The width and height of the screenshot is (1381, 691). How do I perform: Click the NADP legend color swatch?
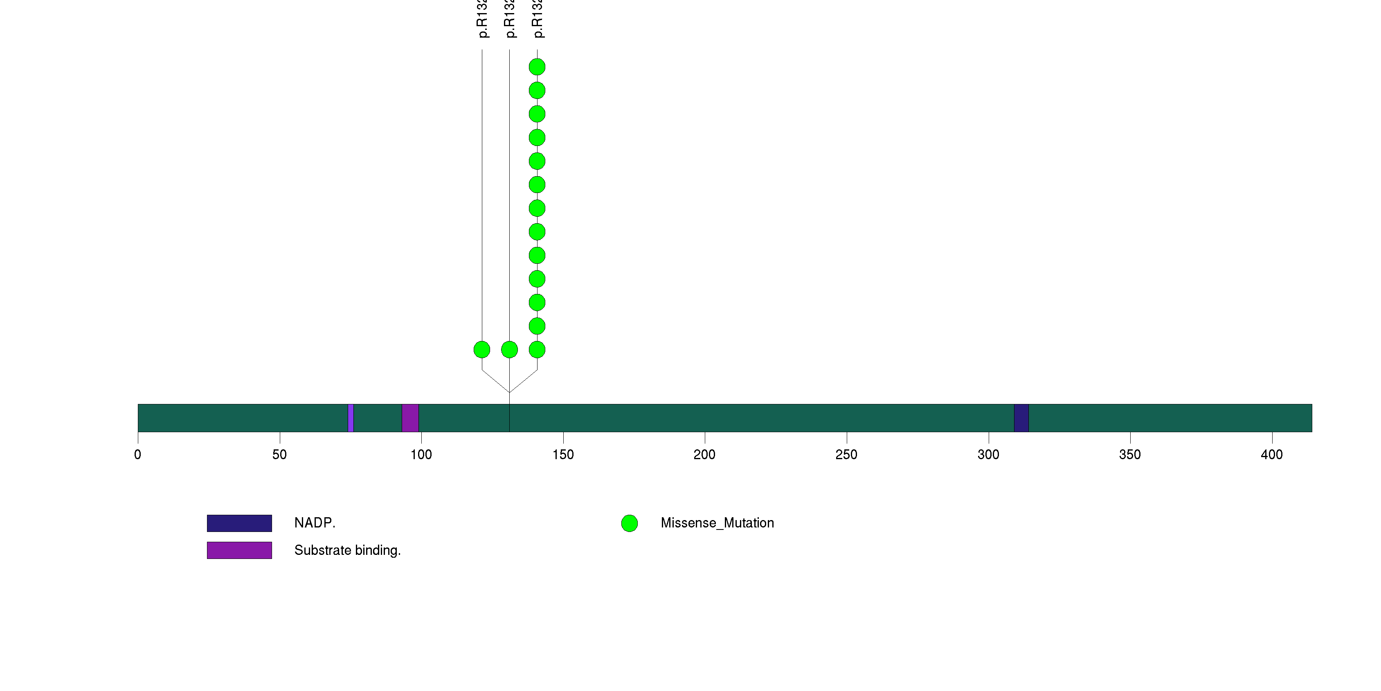[x=239, y=523]
